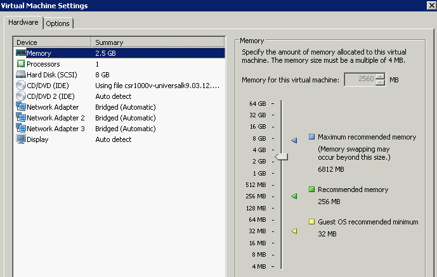Select the Display row label
The height and width of the screenshot is (277, 437).
click(37, 139)
